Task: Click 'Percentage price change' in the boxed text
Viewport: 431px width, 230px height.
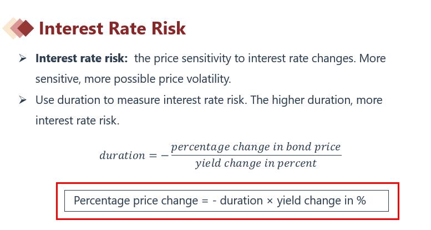Action: 136,201
